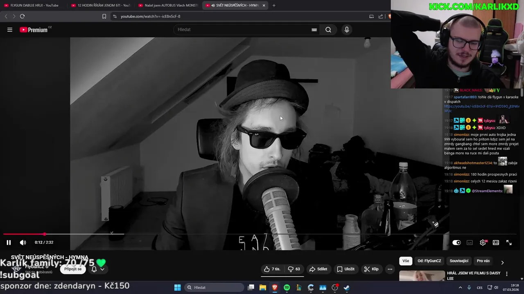Show hidden system tray icons chevron
524x294 pixels.
click(460, 287)
